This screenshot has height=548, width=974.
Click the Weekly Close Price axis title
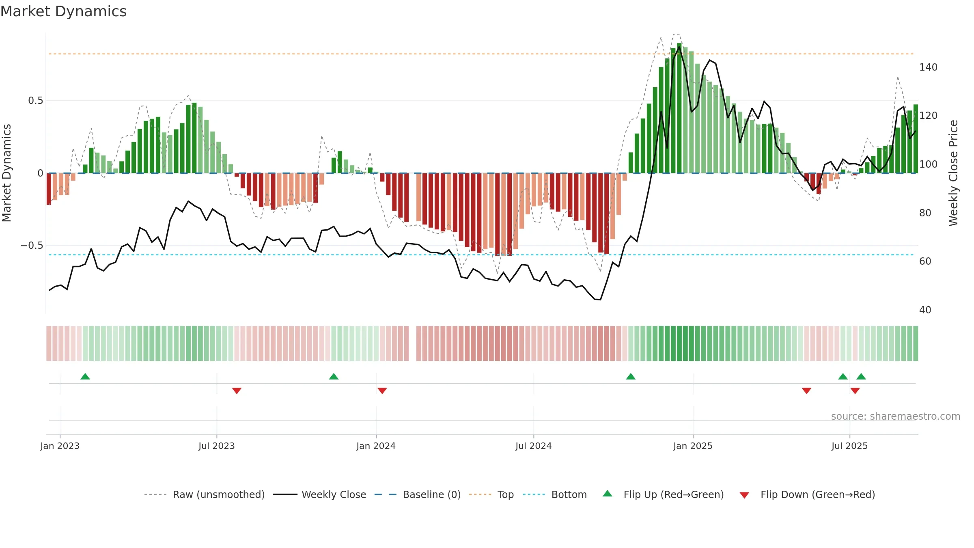coord(953,173)
